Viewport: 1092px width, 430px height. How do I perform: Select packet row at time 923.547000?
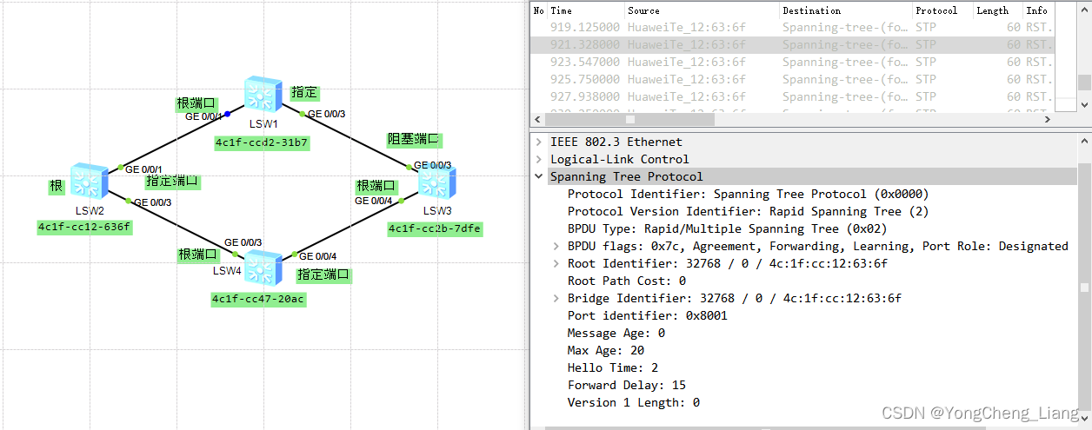792,62
